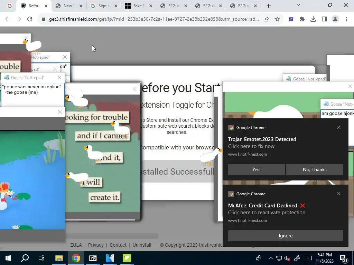Show Chrome downloads
Viewport: 354px width, 265px height.
pyautogui.click(x=313, y=19)
